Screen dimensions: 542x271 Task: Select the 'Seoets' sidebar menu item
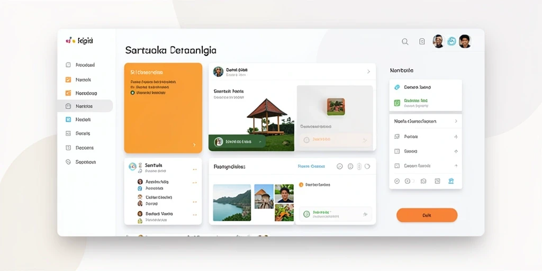click(x=85, y=133)
